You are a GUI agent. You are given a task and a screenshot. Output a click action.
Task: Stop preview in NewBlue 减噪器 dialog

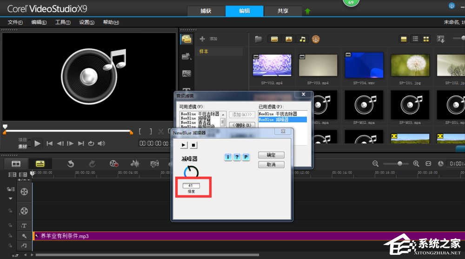tap(193, 145)
